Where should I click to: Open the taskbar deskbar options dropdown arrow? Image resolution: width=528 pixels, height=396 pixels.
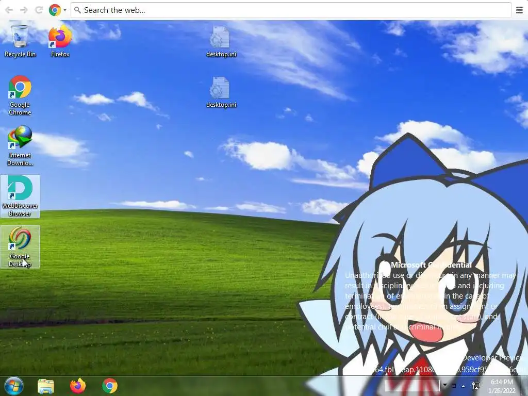pos(445,385)
